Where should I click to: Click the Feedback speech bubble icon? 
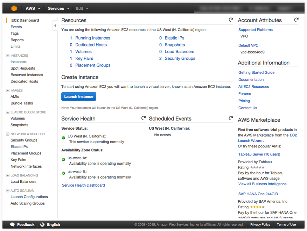pos(13,224)
